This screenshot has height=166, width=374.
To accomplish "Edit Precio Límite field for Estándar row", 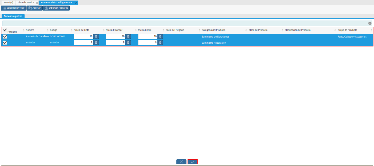I will pyautogui.click(x=148, y=43).
